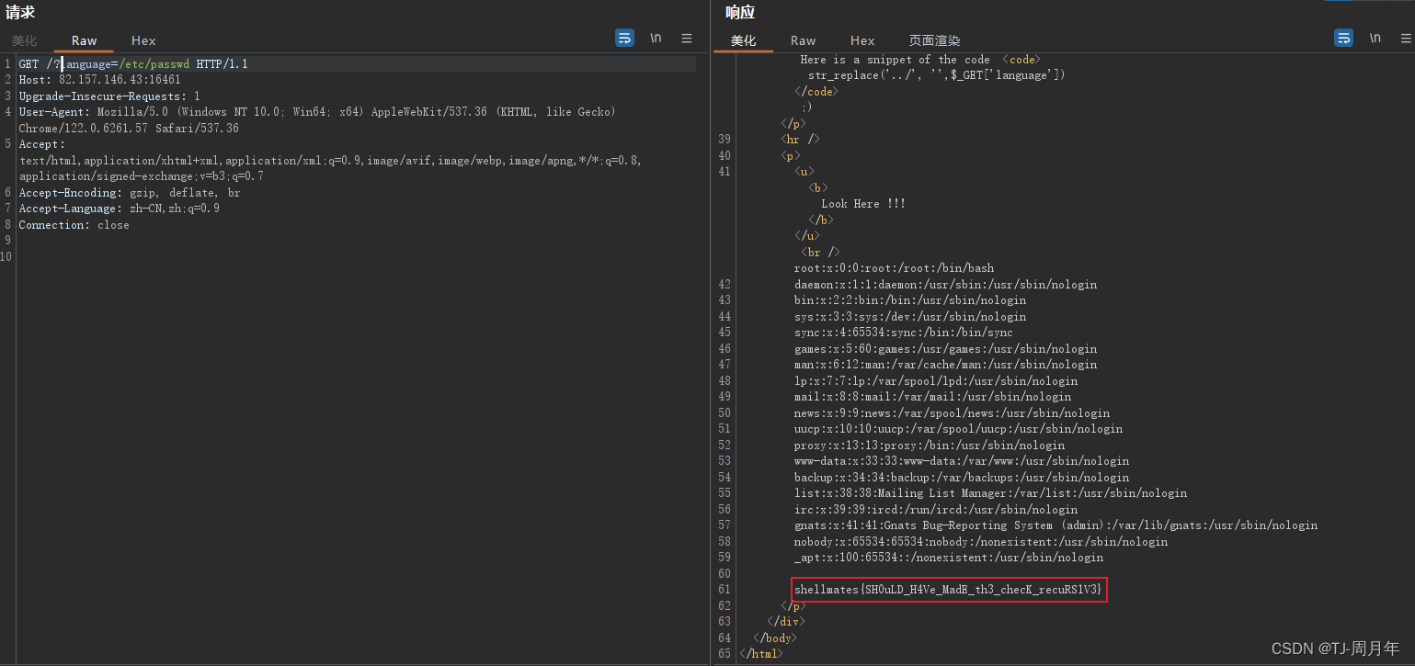The image size is (1415, 666).
Task: Click the Connection: close header
Action: [x=74, y=225]
